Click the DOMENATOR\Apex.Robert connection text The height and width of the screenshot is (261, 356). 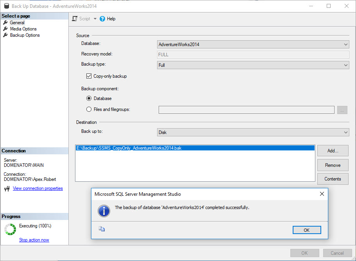pos(30,179)
